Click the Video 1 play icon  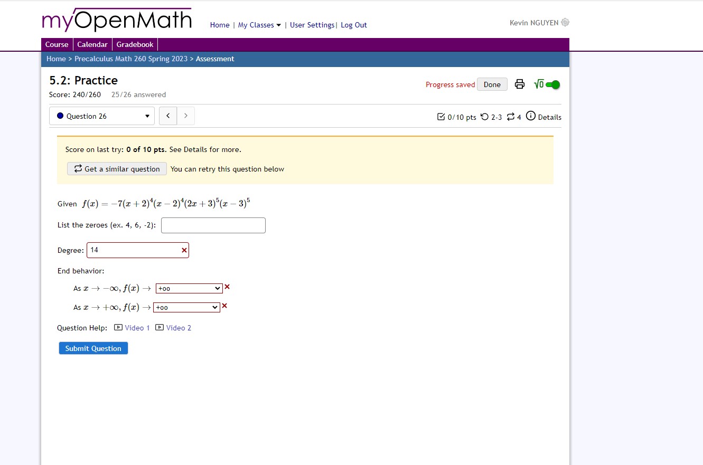coord(118,327)
